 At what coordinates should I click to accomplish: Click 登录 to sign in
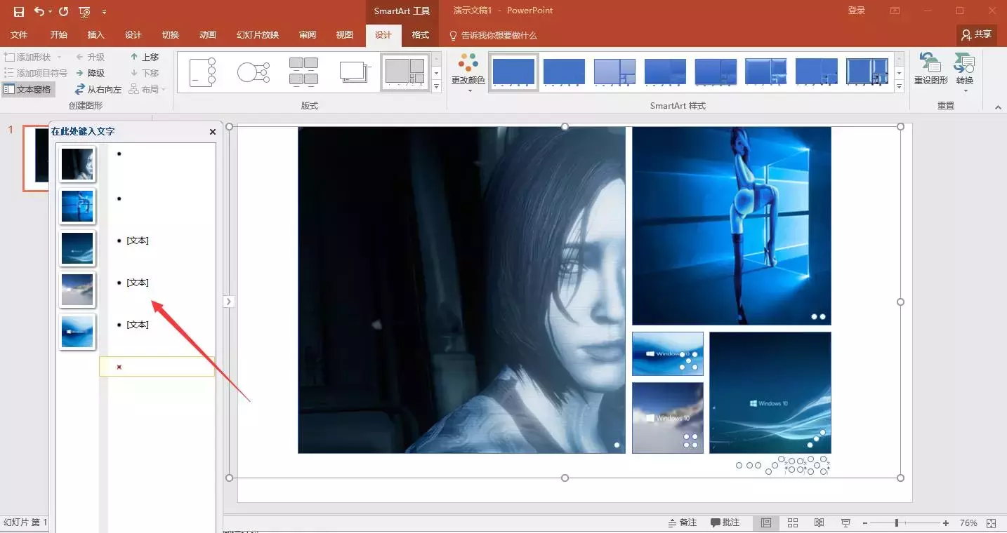(856, 11)
